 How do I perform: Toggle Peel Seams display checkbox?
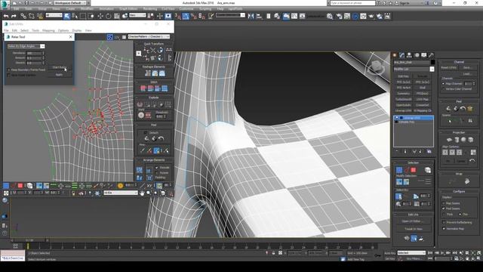coord(444,209)
